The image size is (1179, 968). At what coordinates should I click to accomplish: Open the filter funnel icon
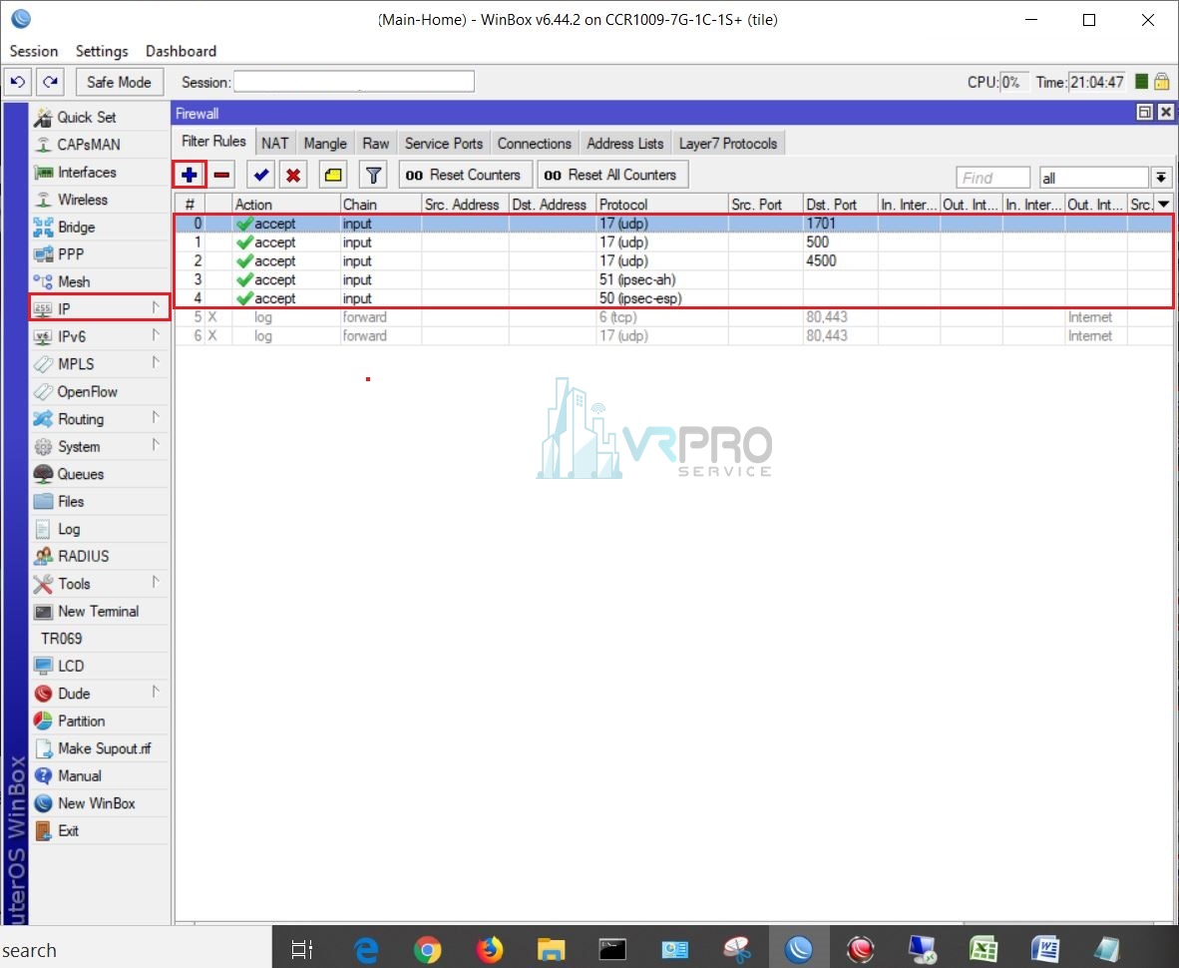373,176
